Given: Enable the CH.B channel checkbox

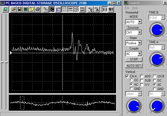Looking at the screenshot, I should pos(155,76).
